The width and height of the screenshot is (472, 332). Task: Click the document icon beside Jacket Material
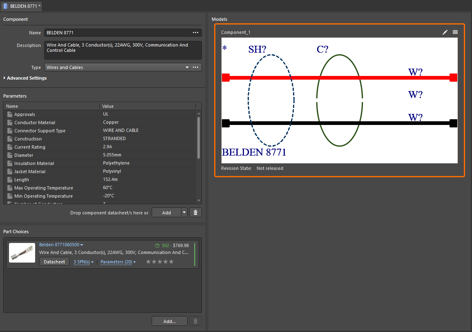(9, 171)
